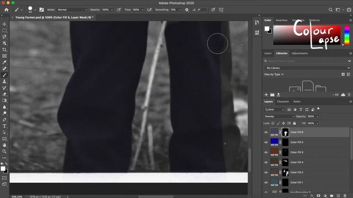Select the Eraser tool
The image size is (353, 198).
4,94
